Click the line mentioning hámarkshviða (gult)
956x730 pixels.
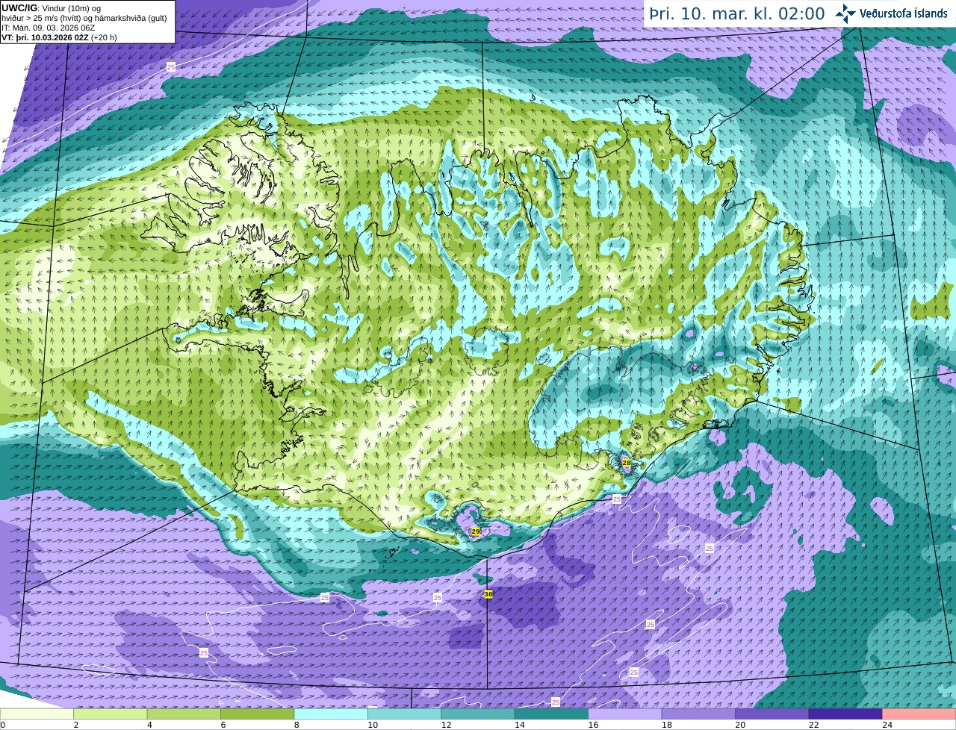coord(84,17)
